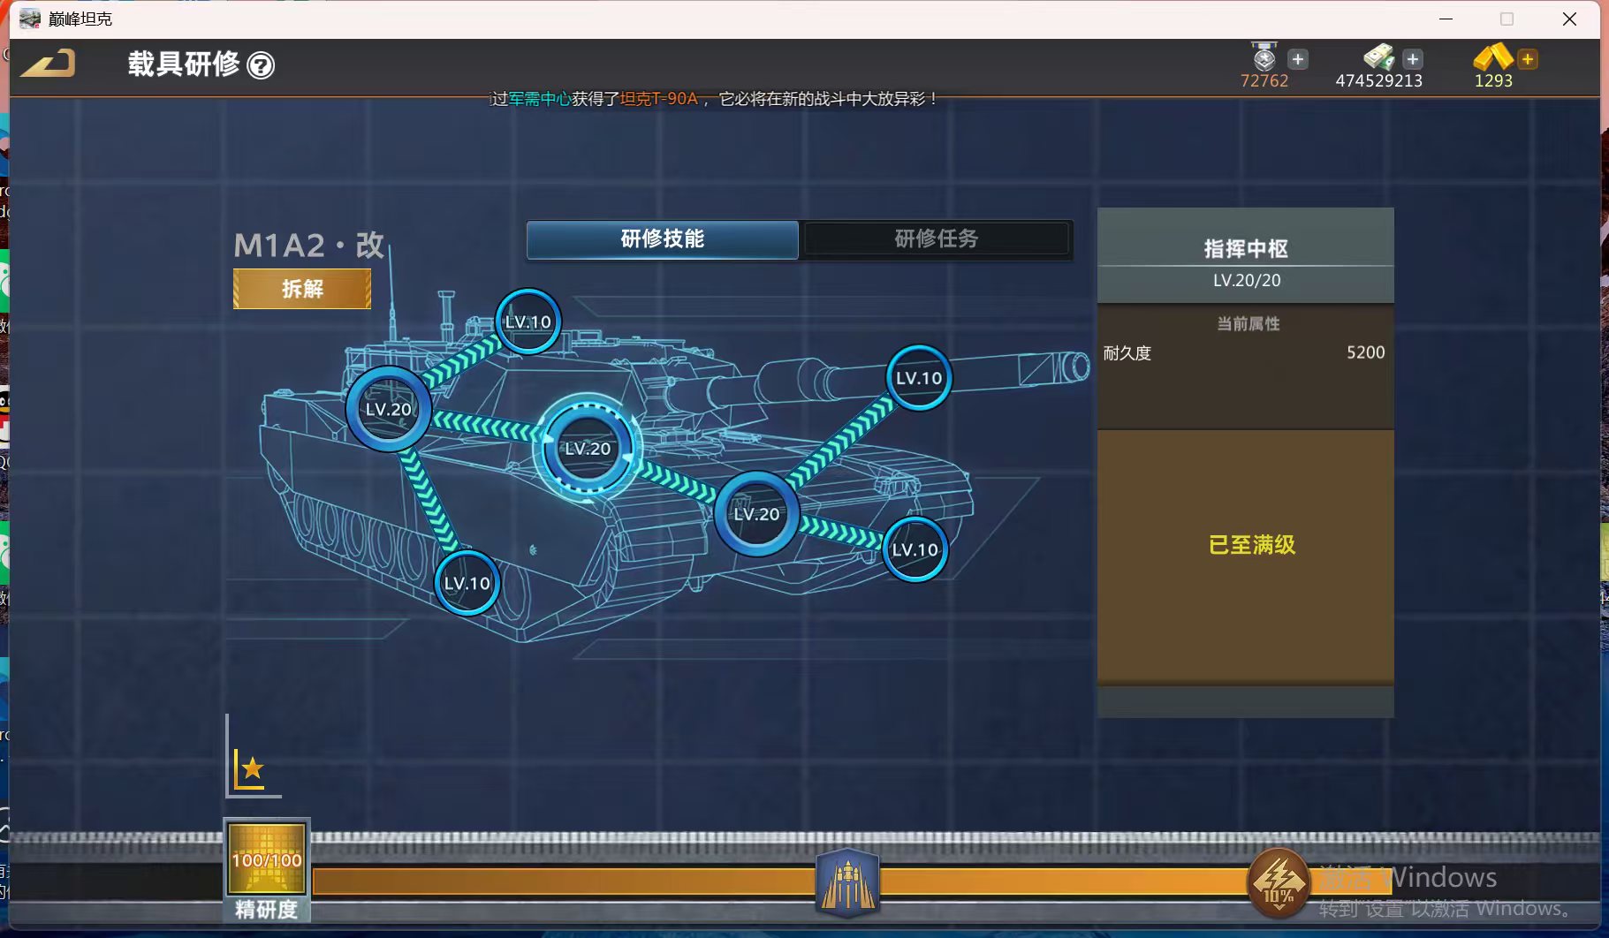Select the LV.20 node at turret rear
The image size is (1609, 938).
389,410
